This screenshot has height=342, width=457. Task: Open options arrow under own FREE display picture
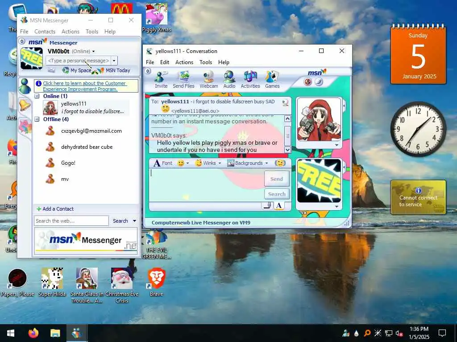pos(337,207)
